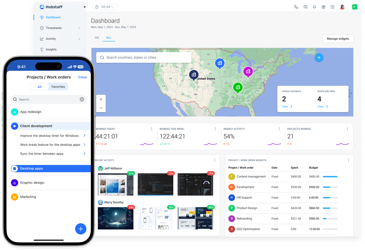Stop the Desktop apps timer
Image resolution: width=365 pixels, height=250 pixels.
[x=14, y=169]
